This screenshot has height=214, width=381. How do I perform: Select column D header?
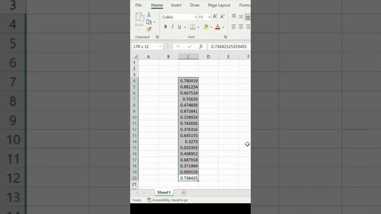[x=208, y=56]
